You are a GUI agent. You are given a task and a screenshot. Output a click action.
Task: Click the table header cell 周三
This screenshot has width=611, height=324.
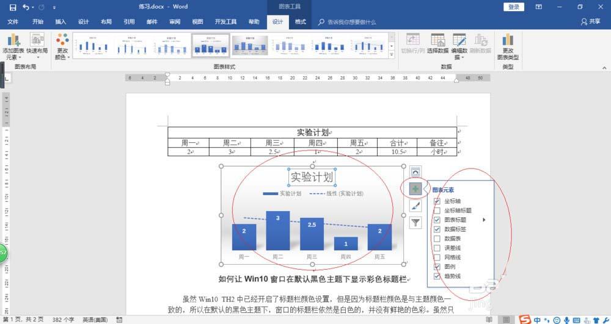point(273,143)
